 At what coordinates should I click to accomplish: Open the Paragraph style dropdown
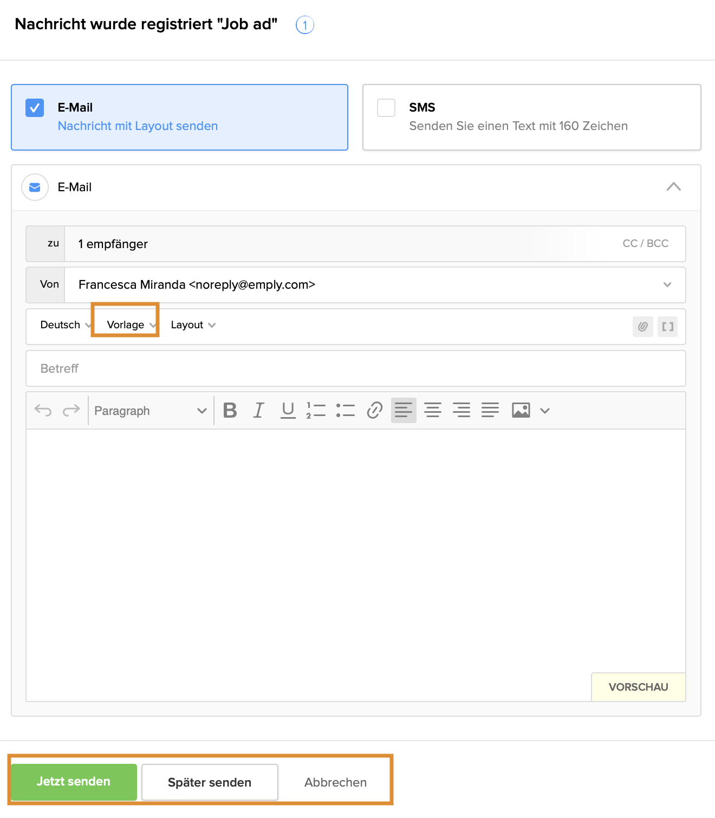150,411
